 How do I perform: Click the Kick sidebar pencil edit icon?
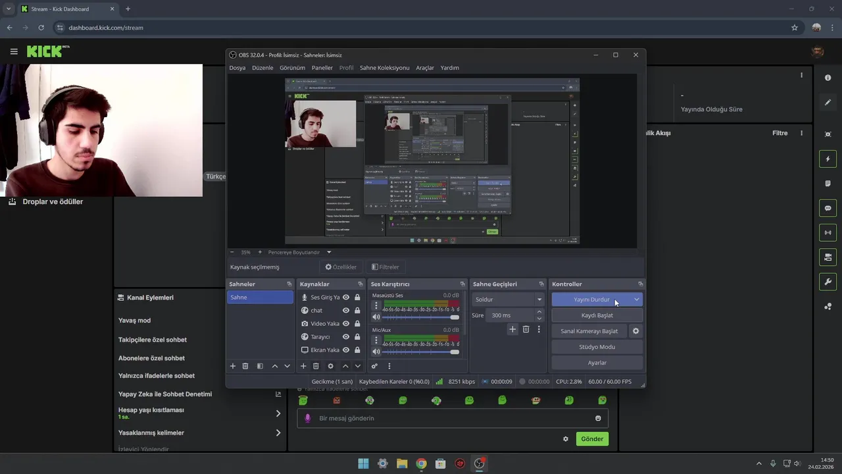coord(828,102)
